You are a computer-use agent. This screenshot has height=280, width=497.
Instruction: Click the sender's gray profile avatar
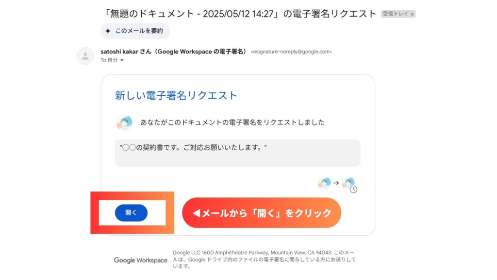85,56
